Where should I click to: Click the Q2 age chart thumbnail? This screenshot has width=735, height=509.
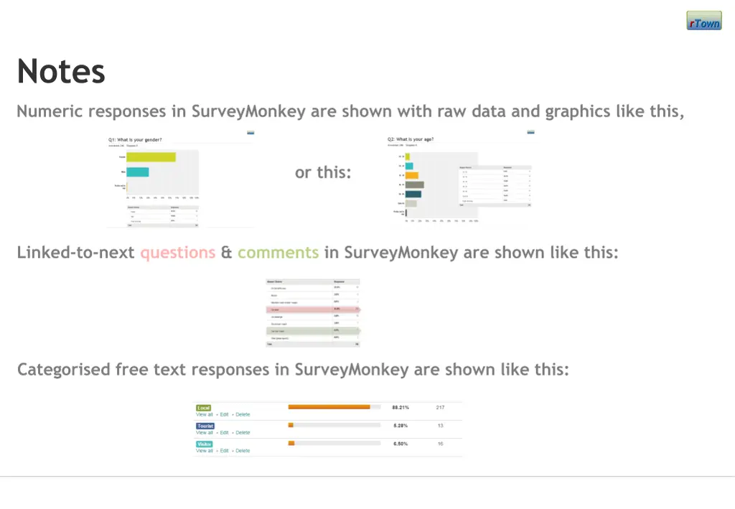[x=463, y=179]
